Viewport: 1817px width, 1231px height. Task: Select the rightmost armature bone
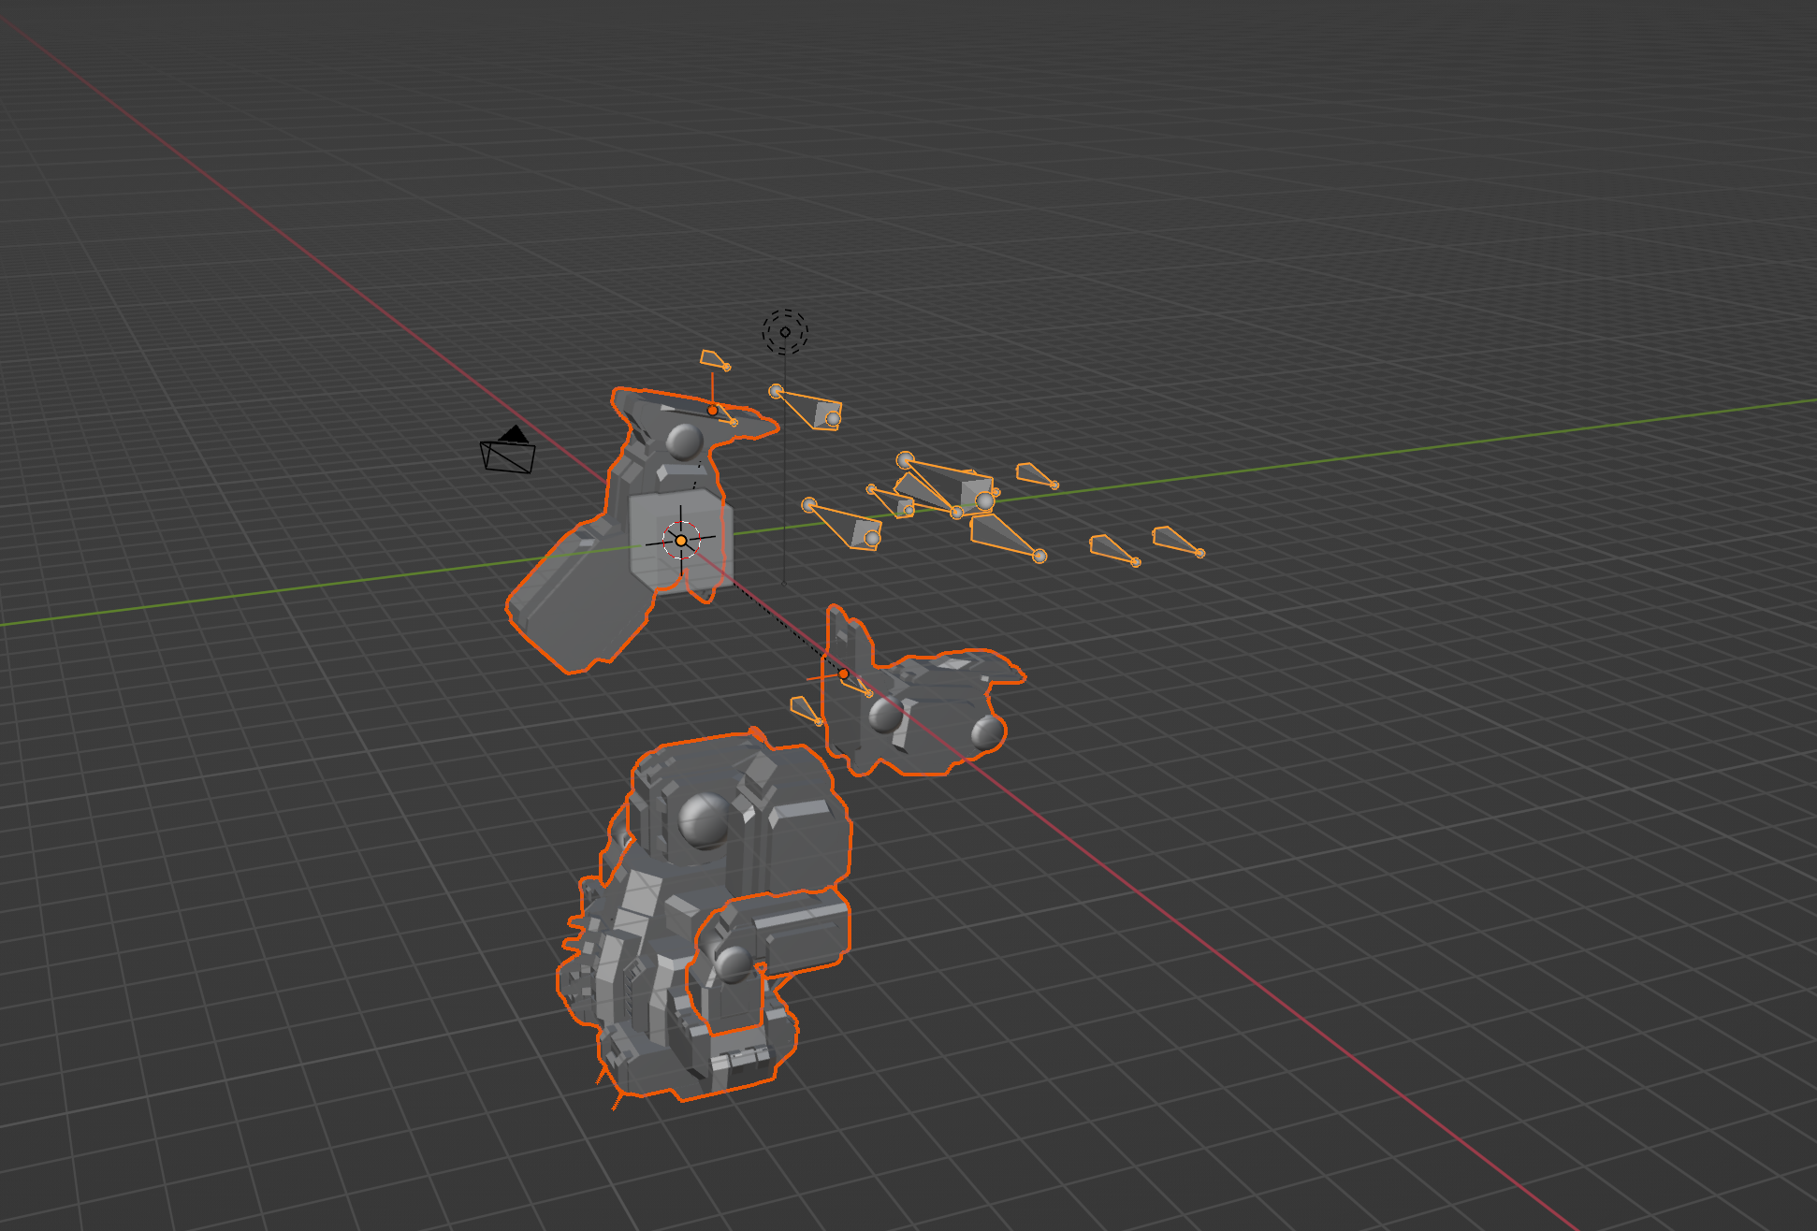pos(1178,542)
